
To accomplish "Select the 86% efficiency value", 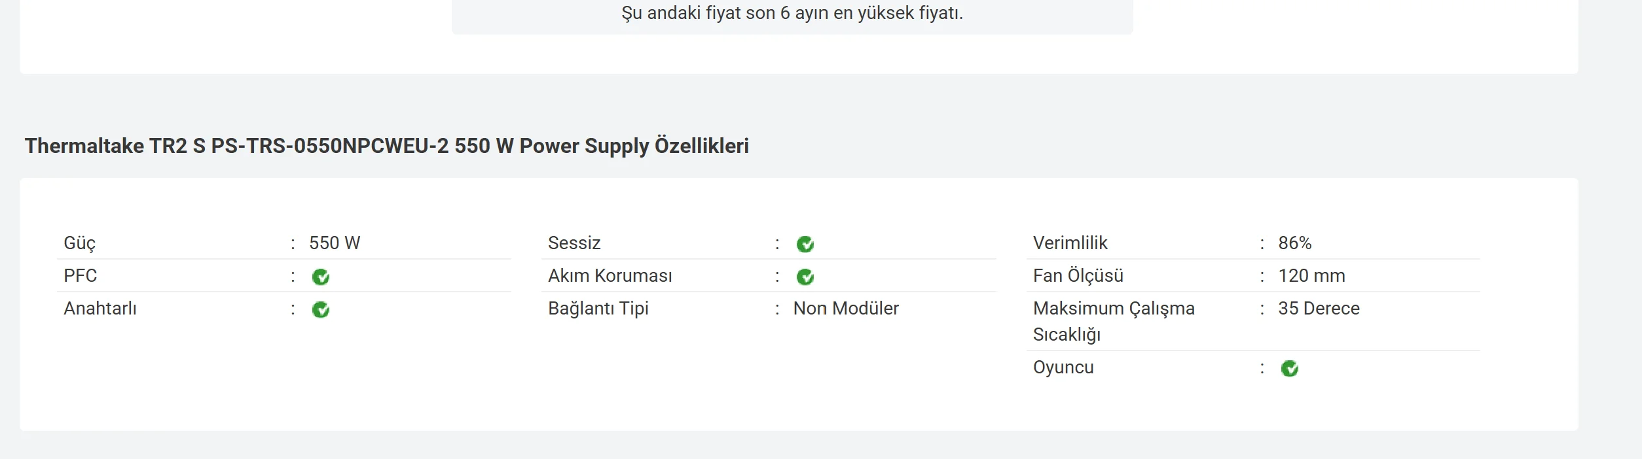I will 1294,243.
